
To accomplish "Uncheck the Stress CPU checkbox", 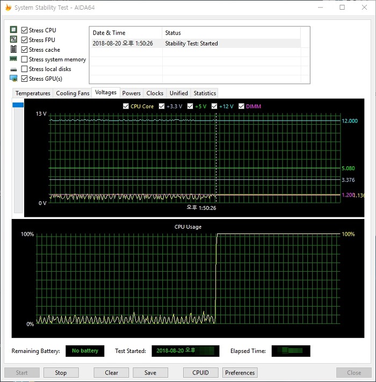I will click(24, 30).
